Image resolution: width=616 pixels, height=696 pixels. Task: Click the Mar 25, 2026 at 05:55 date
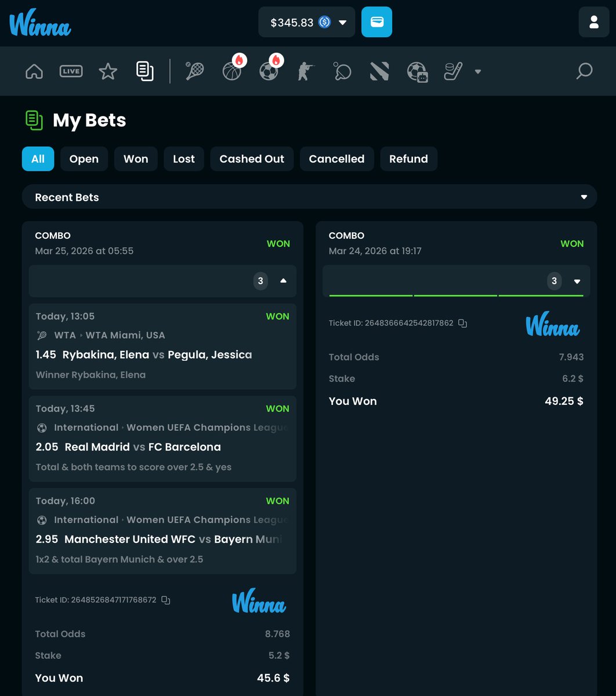(x=84, y=251)
